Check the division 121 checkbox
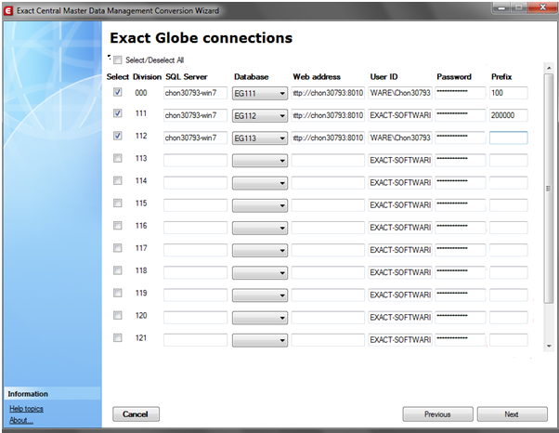This screenshot has height=433, width=559. [x=117, y=337]
